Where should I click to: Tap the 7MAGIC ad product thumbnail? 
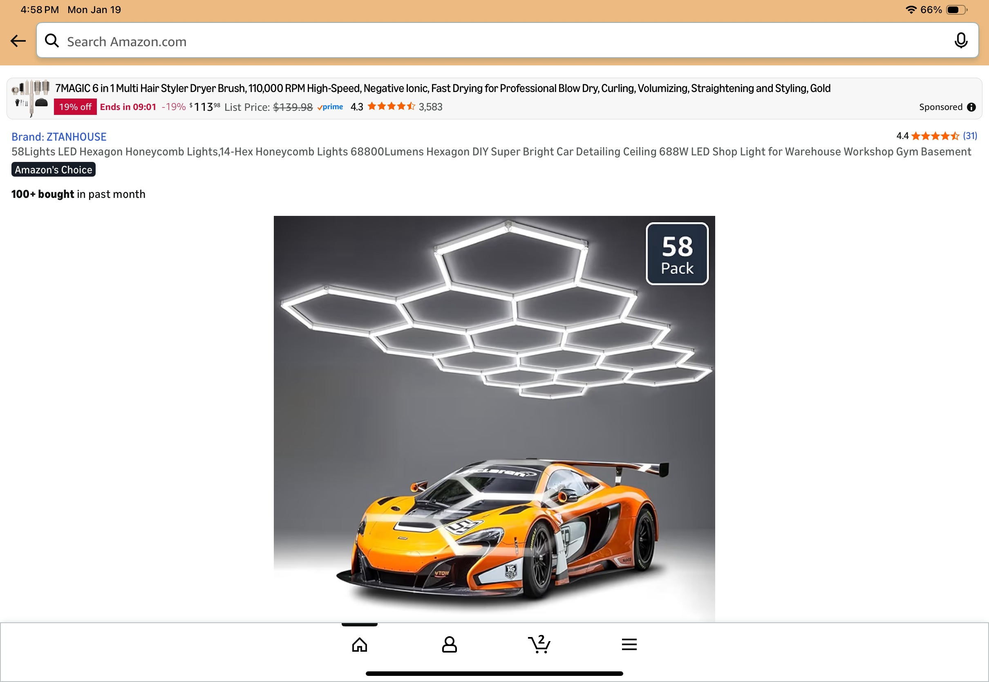pyautogui.click(x=31, y=98)
